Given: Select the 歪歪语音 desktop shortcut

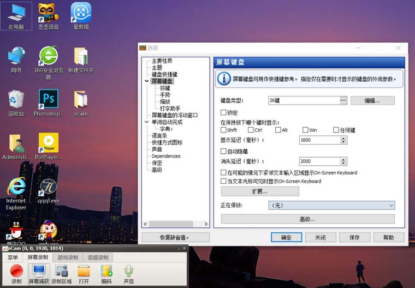Looking at the screenshot, I should pyautogui.click(x=49, y=16).
